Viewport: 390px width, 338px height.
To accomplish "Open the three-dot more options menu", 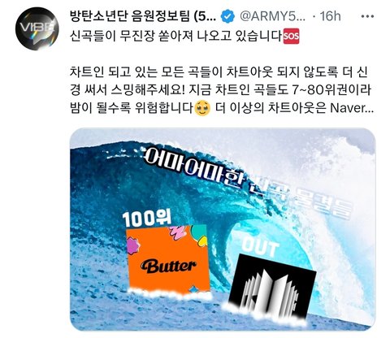I will 367,16.
